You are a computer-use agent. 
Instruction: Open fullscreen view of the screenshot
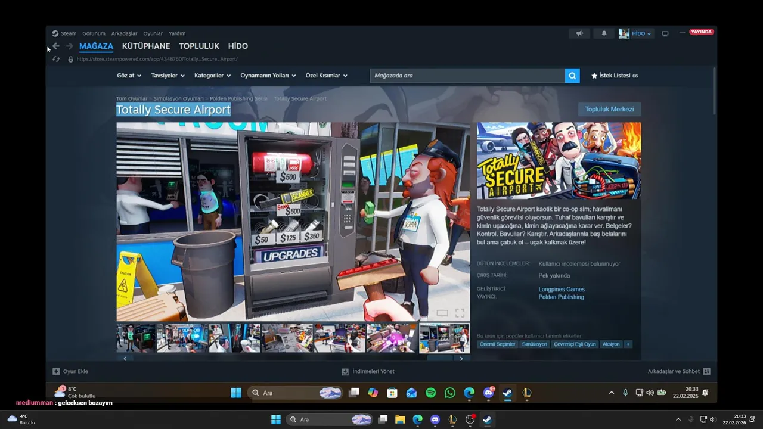click(460, 313)
